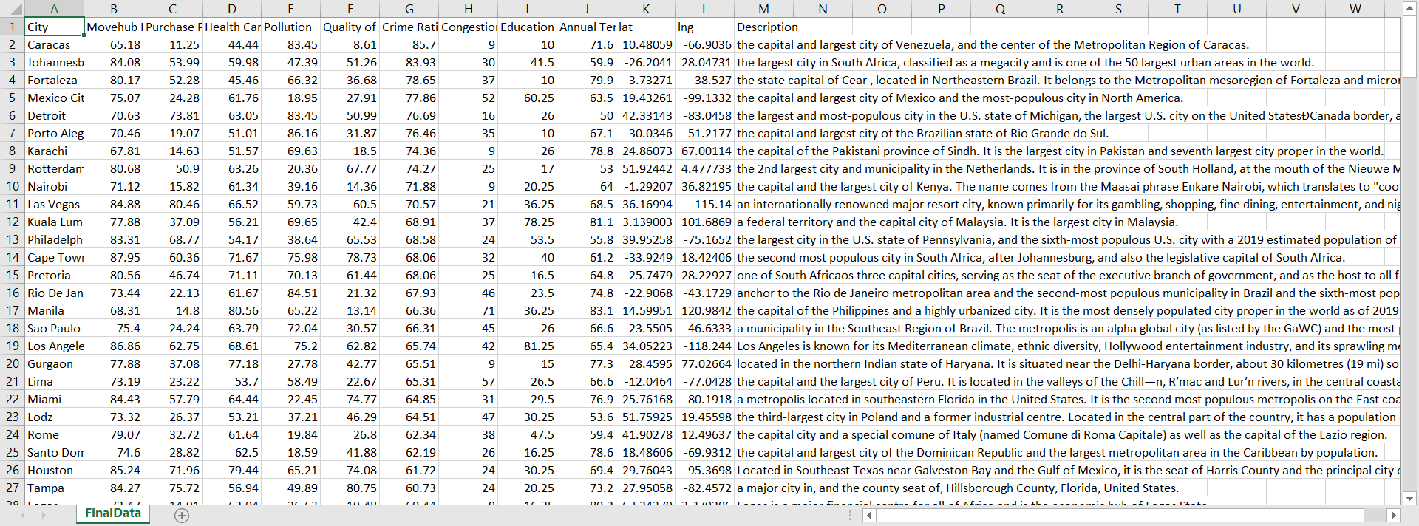Screen dimensions: 1419x526
Task: Click Movehub value 65.18 for Caracas
Action: [x=114, y=44]
